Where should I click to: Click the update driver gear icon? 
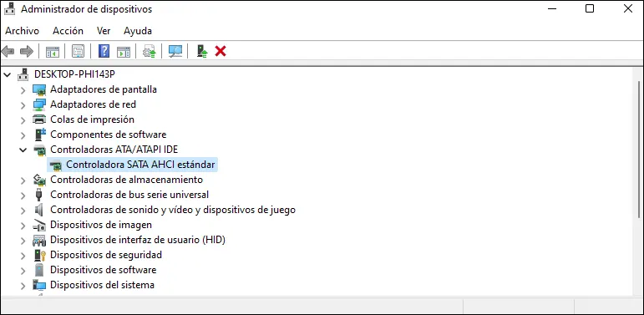(x=149, y=51)
